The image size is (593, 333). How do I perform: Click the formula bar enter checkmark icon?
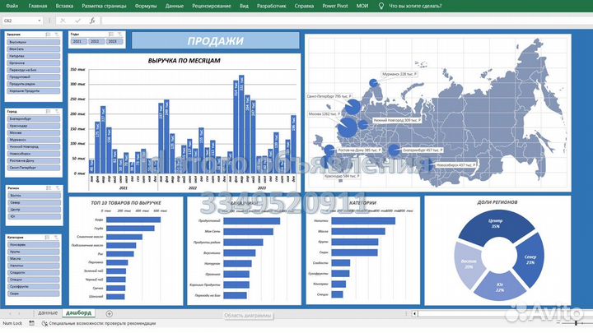click(78, 21)
